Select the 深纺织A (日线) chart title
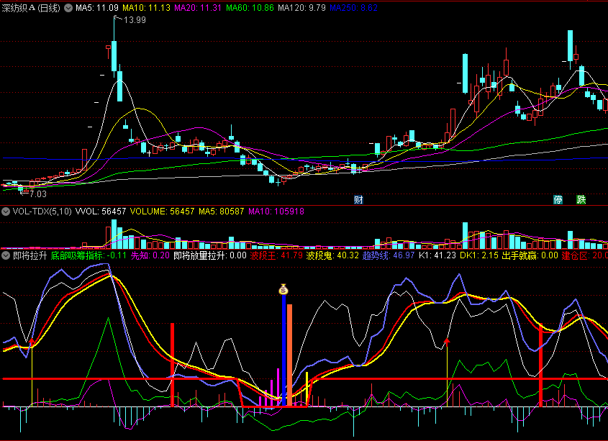 (x=31, y=8)
